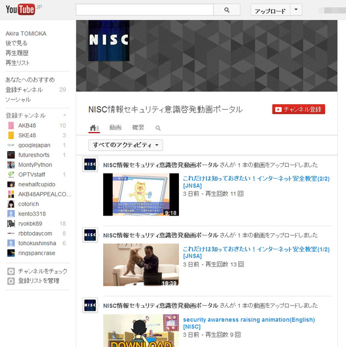Click the MontyPython channel name

[35, 165]
